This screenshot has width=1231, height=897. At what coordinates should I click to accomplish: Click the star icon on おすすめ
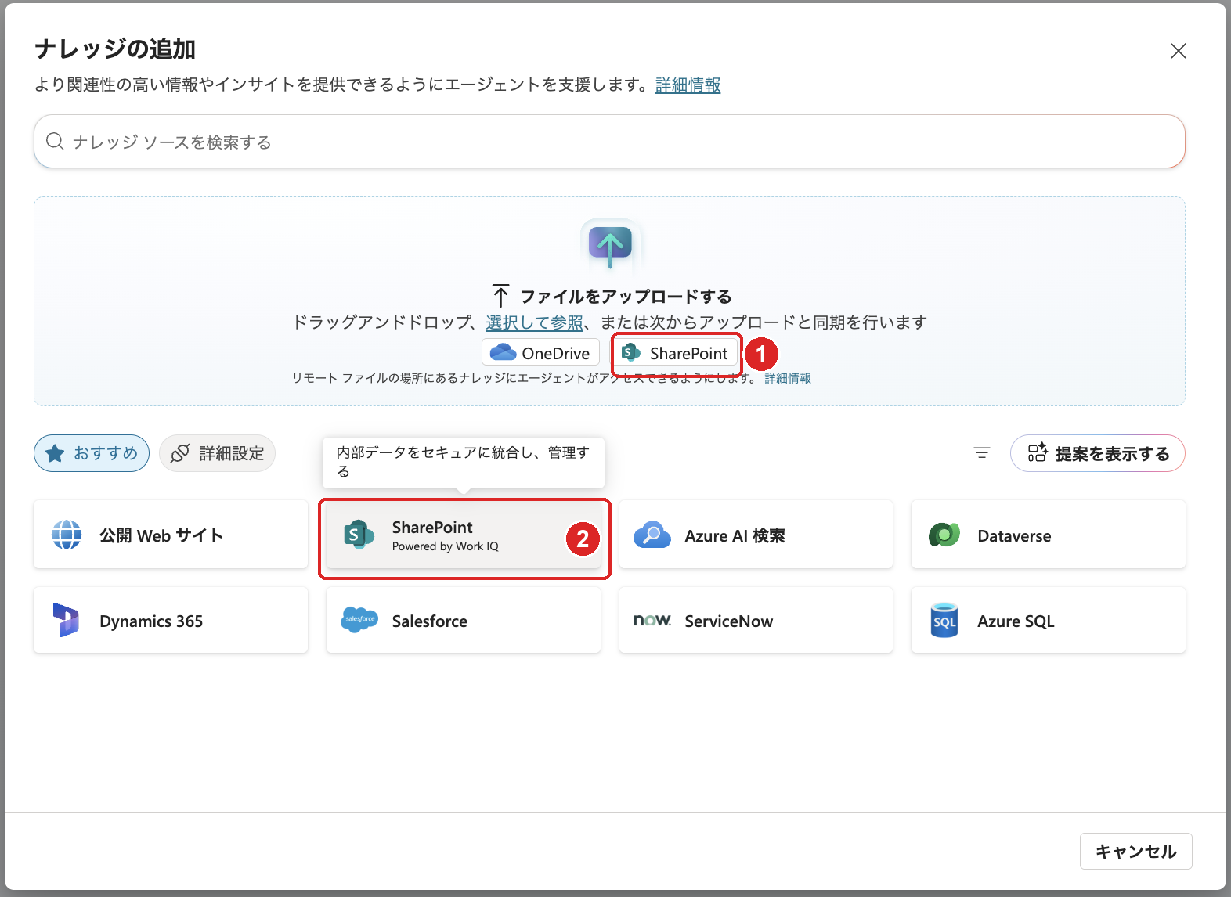(55, 453)
